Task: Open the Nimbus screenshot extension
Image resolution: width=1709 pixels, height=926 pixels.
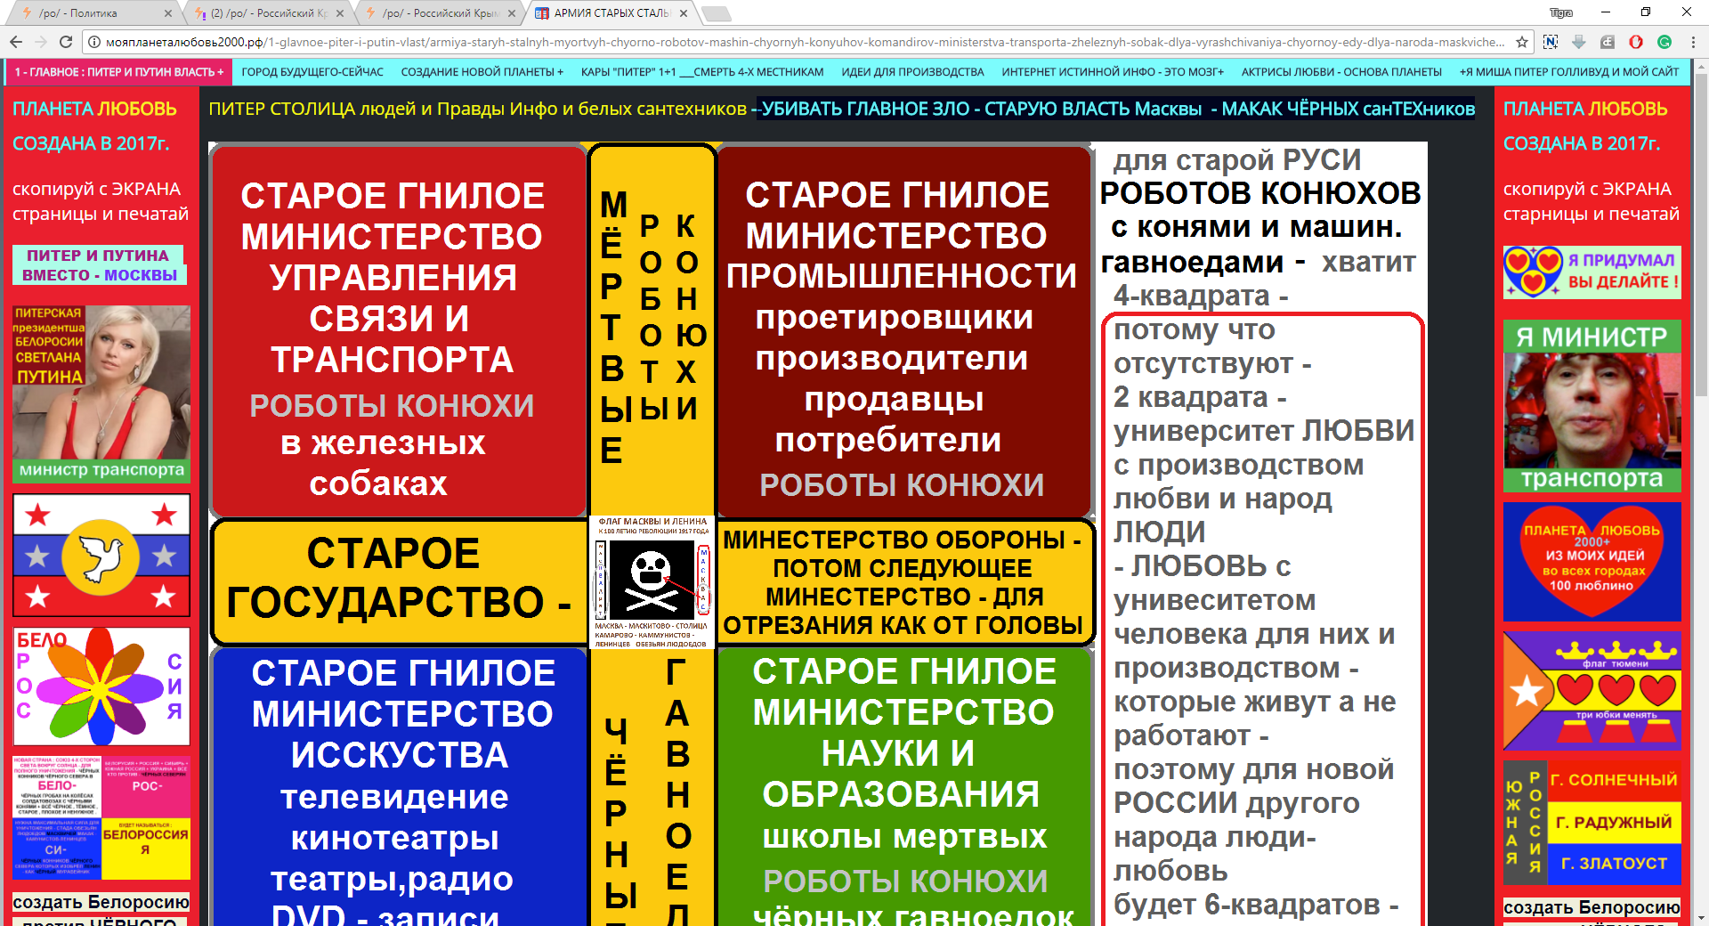Action: (x=1551, y=42)
